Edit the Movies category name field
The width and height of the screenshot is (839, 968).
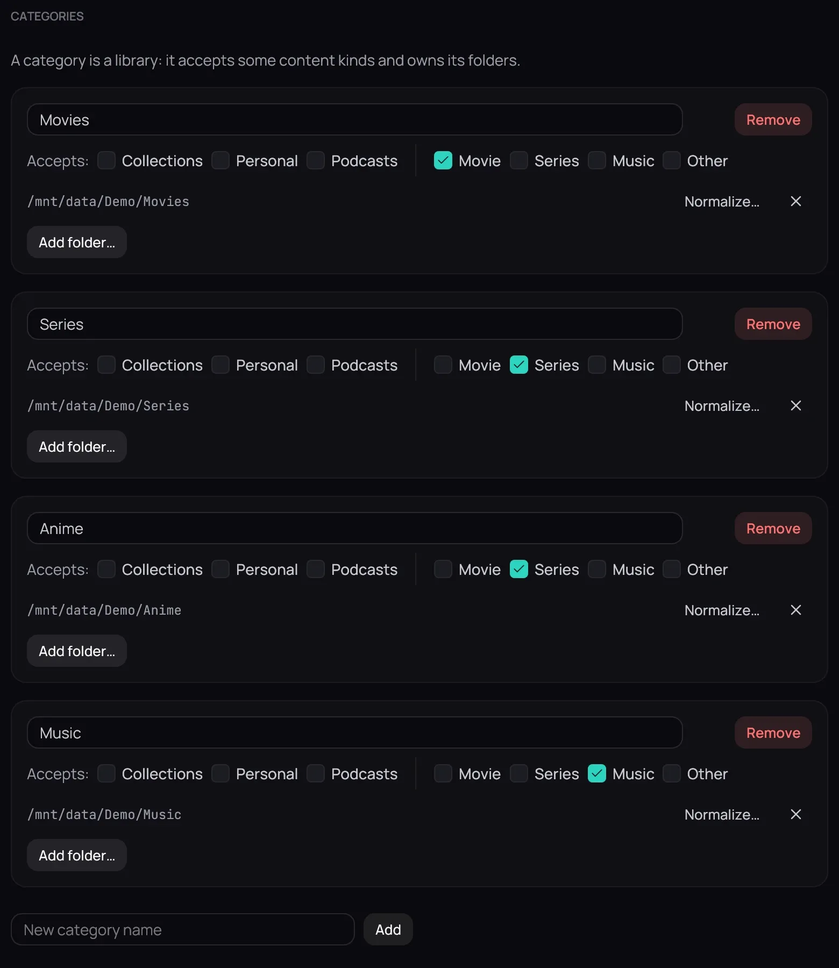point(355,119)
